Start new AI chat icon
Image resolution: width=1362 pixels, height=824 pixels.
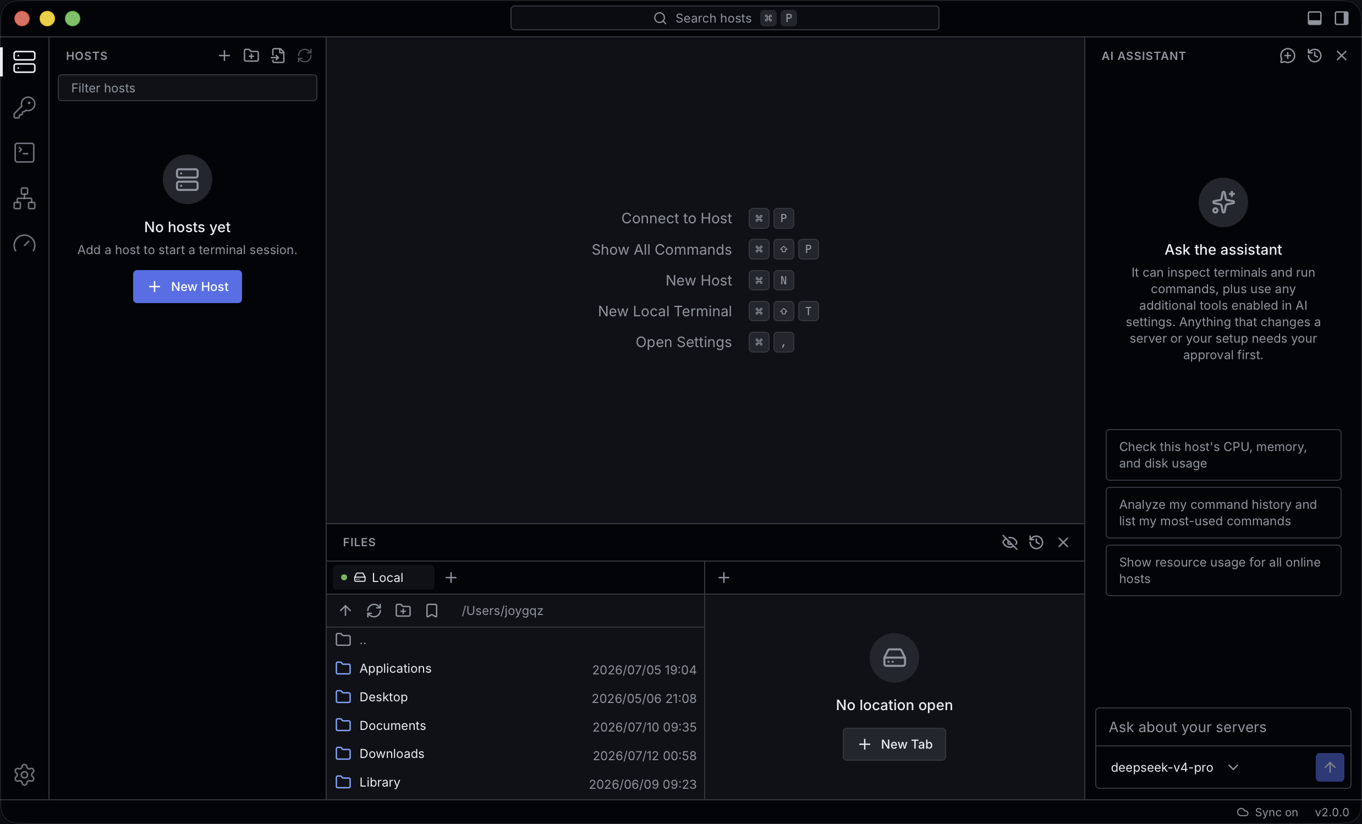coord(1287,56)
